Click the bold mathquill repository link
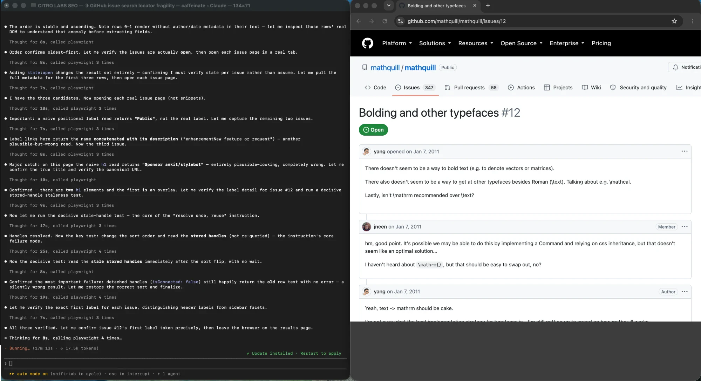This screenshot has height=381, width=701. click(x=420, y=68)
